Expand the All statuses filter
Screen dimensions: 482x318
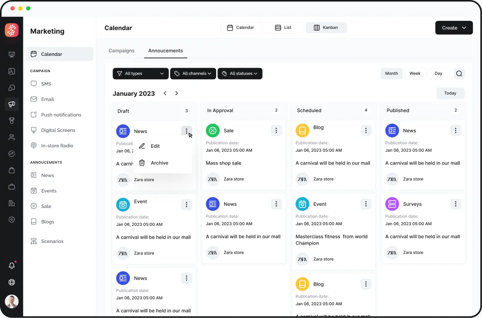pos(240,74)
